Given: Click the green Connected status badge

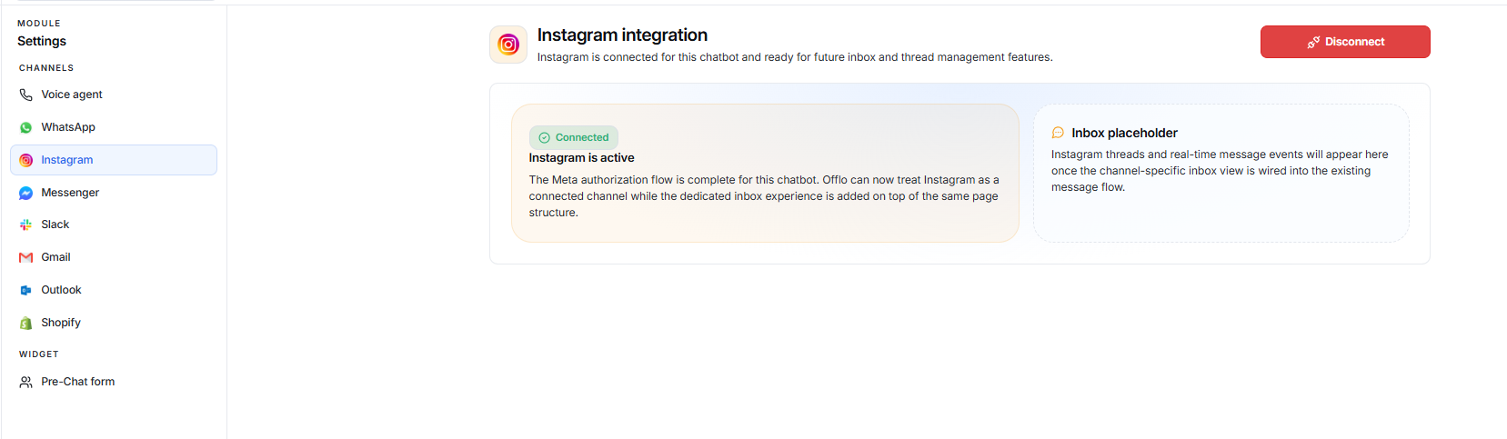Looking at the screenshot, I should tap(574, 137).
